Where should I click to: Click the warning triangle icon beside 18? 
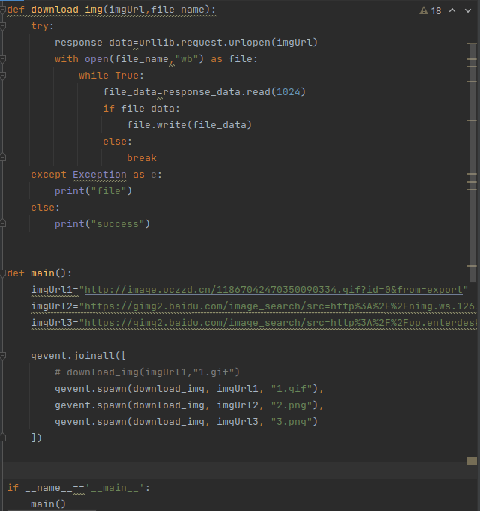[x=424, y=10]
